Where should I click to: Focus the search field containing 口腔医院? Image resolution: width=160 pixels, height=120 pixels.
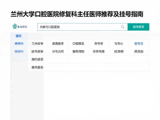[82, 27]
